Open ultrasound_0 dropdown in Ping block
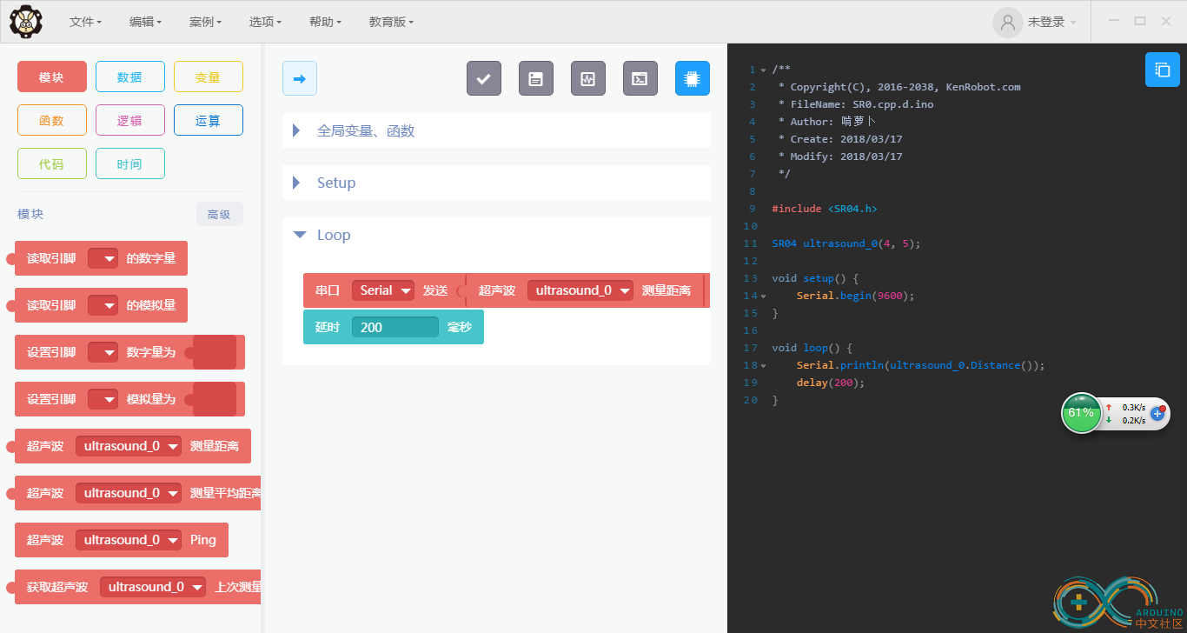This screenshot has height=633, width=1187. (x=129, y=540)
